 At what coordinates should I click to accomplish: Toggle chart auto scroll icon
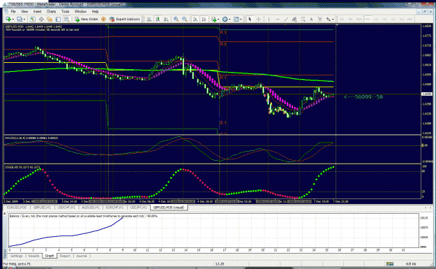click(195, 20)
